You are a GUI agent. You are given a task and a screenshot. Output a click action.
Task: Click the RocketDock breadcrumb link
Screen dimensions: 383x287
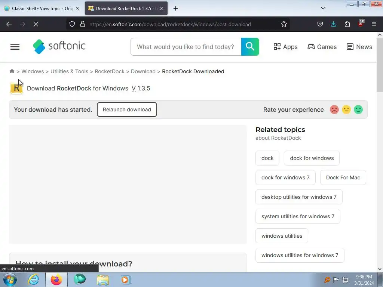pos(110,71)
